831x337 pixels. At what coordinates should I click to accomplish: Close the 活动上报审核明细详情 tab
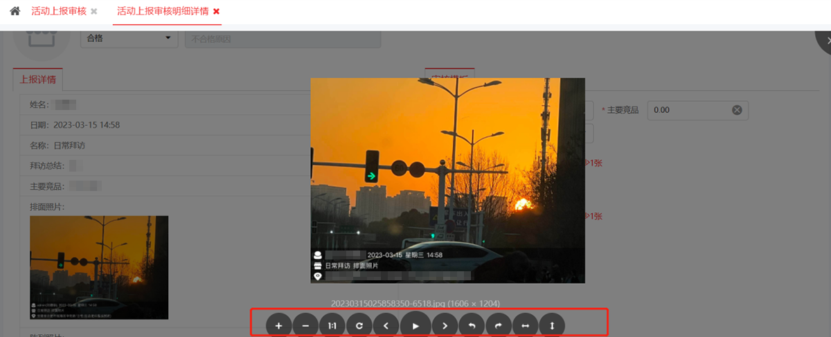pyautogui.click(x=217, y=12)
